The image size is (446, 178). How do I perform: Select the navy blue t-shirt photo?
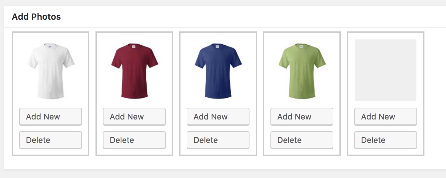click(218, 71)
